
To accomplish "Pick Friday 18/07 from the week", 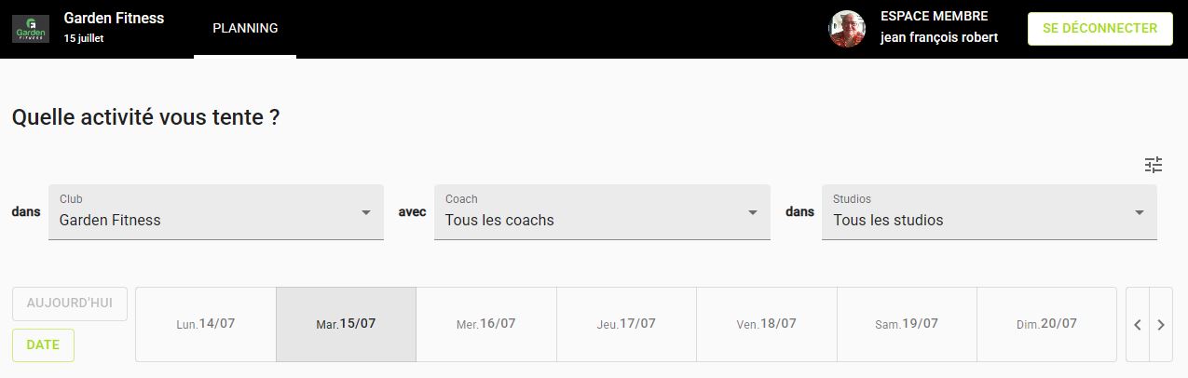I will click(767, 324).
